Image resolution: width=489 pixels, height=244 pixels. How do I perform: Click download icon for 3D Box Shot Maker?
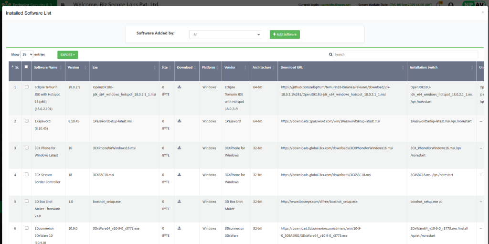pos(179,202)
